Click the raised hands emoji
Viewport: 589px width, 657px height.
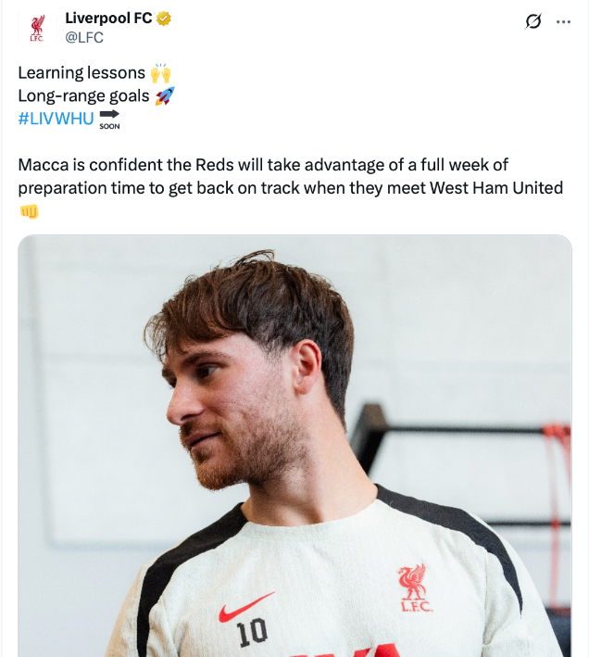[161, 72]
